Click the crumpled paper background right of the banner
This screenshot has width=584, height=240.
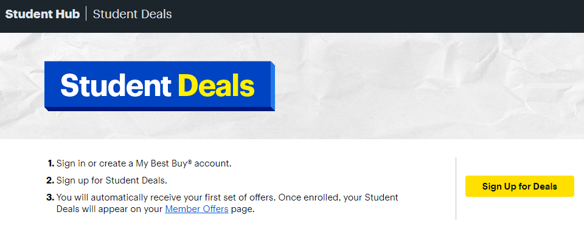(x=428, y=86)
